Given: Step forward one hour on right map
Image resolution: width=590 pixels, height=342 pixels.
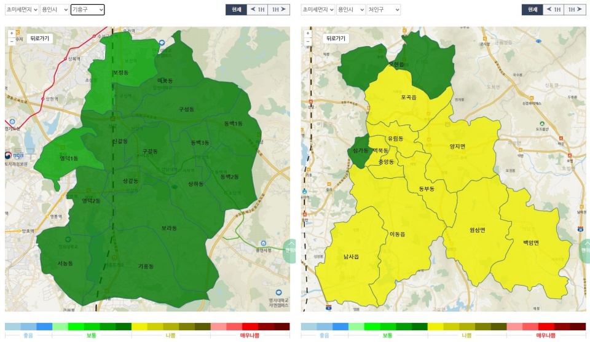Looking at the screenshot, I should (x=575, y=10).
